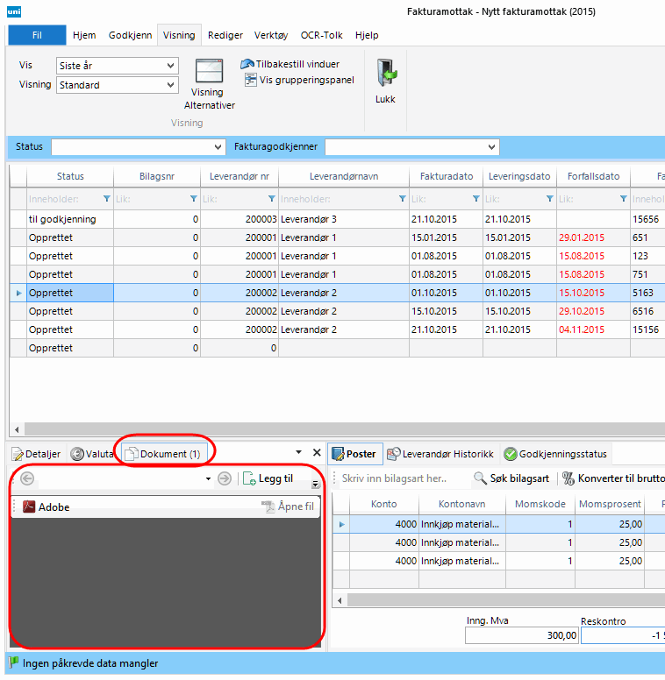Viewport: 665px width, 680px height.
Task: Switch to the Godkjenningsstatus tab
Action: point(555,454)
